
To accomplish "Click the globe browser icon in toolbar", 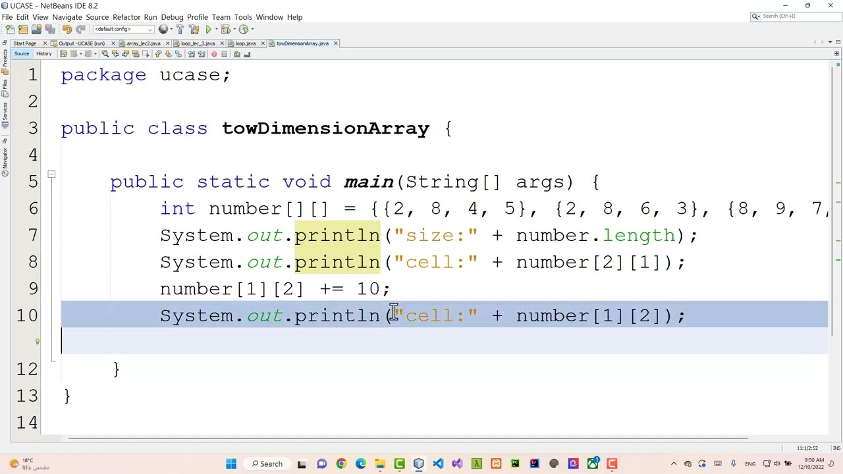I will pyautogui.click(x=163, y=29).
